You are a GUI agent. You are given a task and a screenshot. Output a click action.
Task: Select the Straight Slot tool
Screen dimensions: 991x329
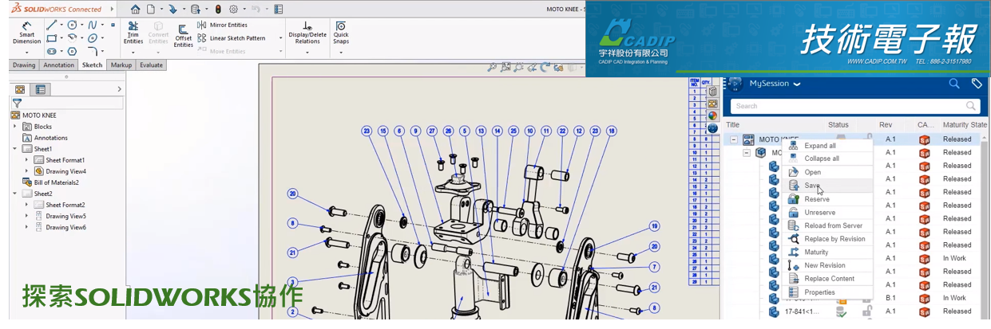click(52, 51)
